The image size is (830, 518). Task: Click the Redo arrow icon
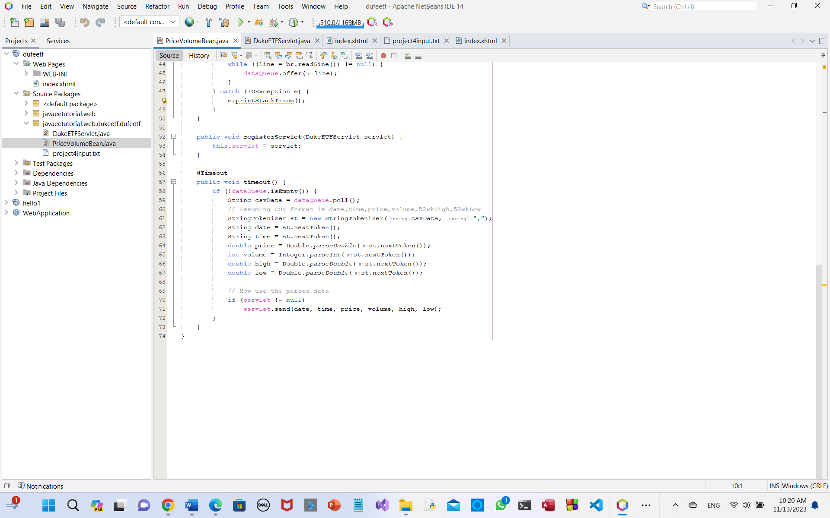click(x=100, y=22)
